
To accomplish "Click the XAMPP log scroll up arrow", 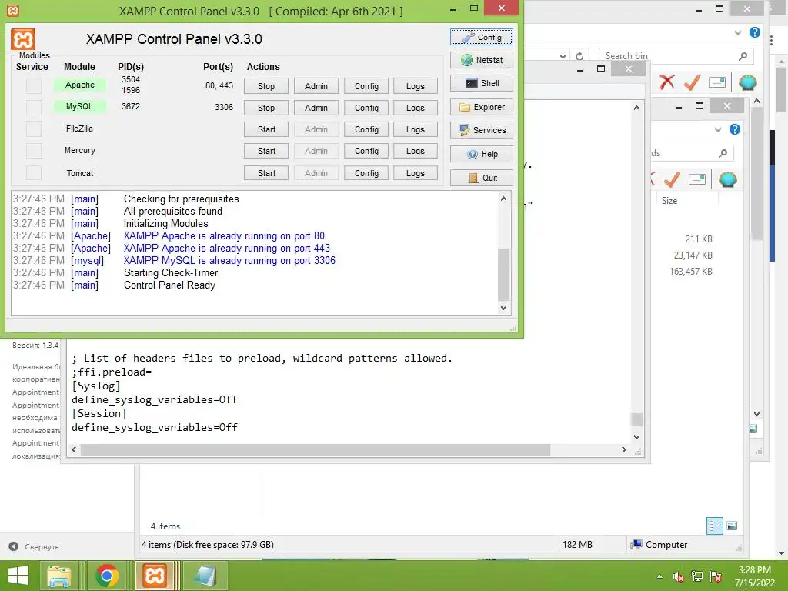I will coord(503,199).
